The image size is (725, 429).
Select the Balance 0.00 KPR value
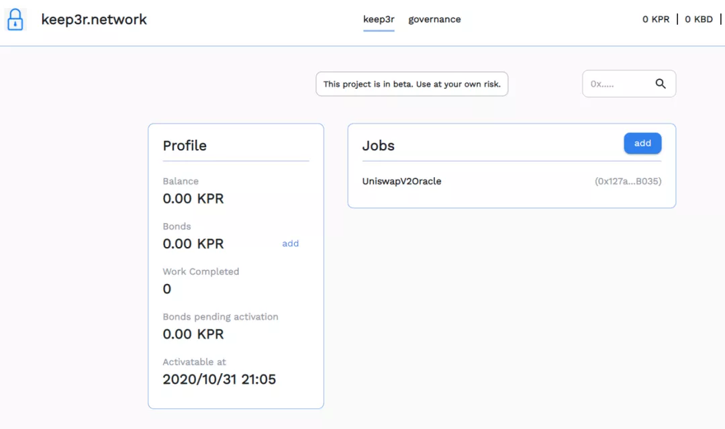[x=193, y=199]
